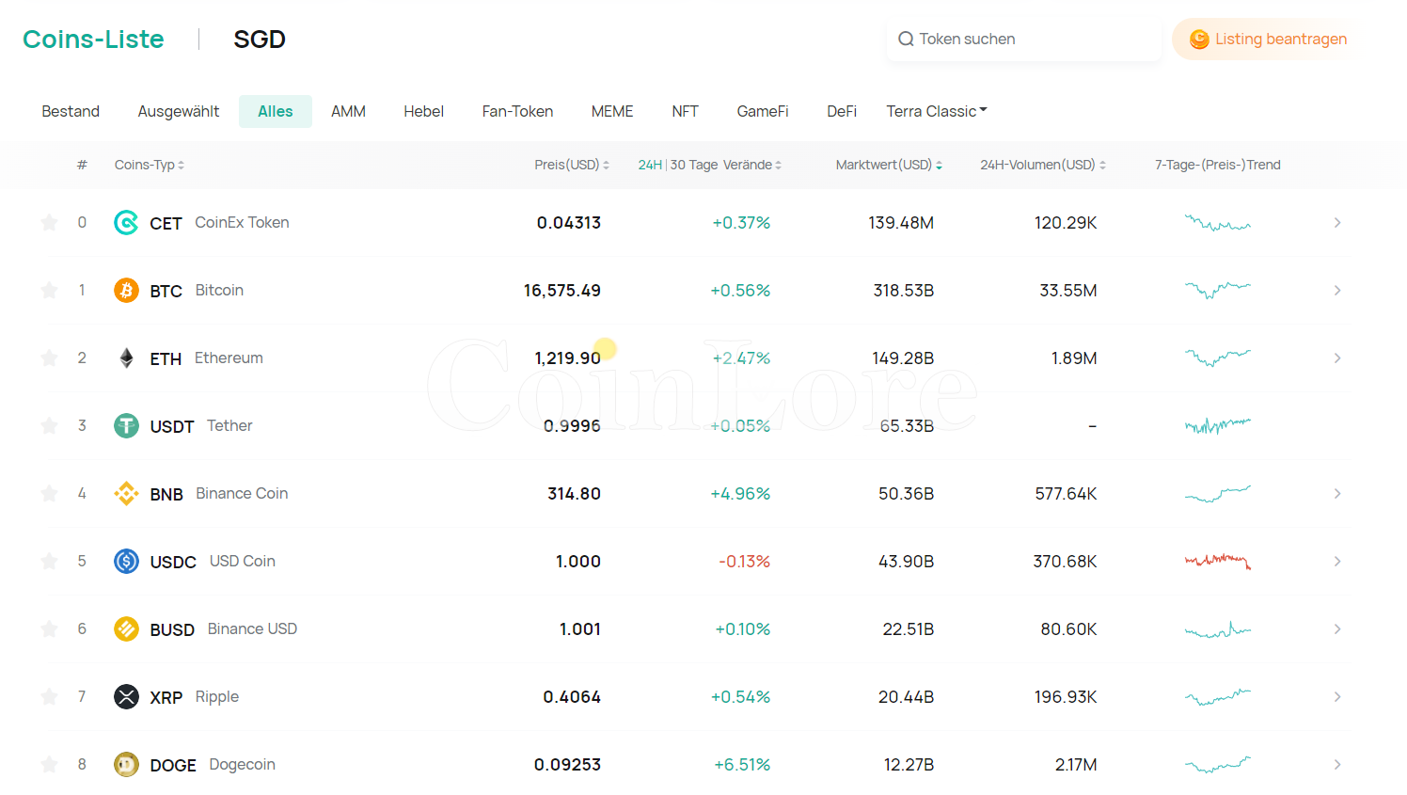Image resolution: width=1407 pixels, height=795 pixels.
Task: Sort by Preis(USD) column
Action: 572,165
